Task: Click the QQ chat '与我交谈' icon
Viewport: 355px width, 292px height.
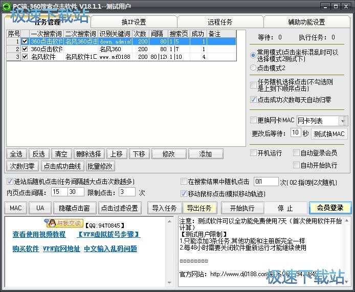Action: tap(64, 223)
